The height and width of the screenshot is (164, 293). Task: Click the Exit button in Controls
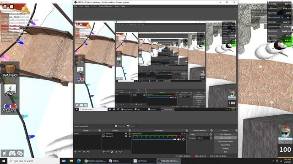226,152
